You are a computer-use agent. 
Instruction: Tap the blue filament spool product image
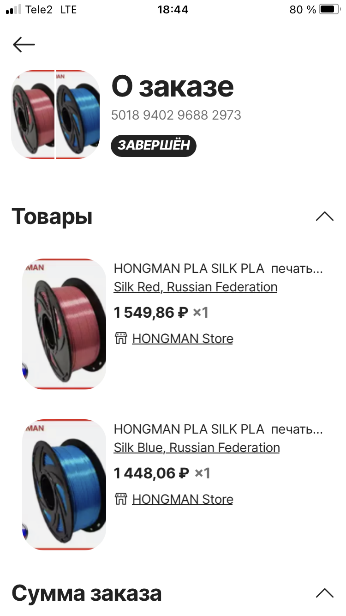(64, 484)
